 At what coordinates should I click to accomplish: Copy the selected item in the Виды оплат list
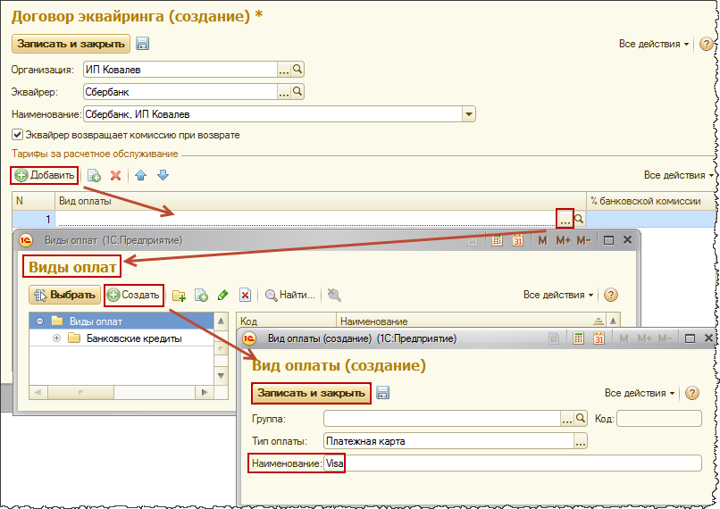click(x=201, y=296)
